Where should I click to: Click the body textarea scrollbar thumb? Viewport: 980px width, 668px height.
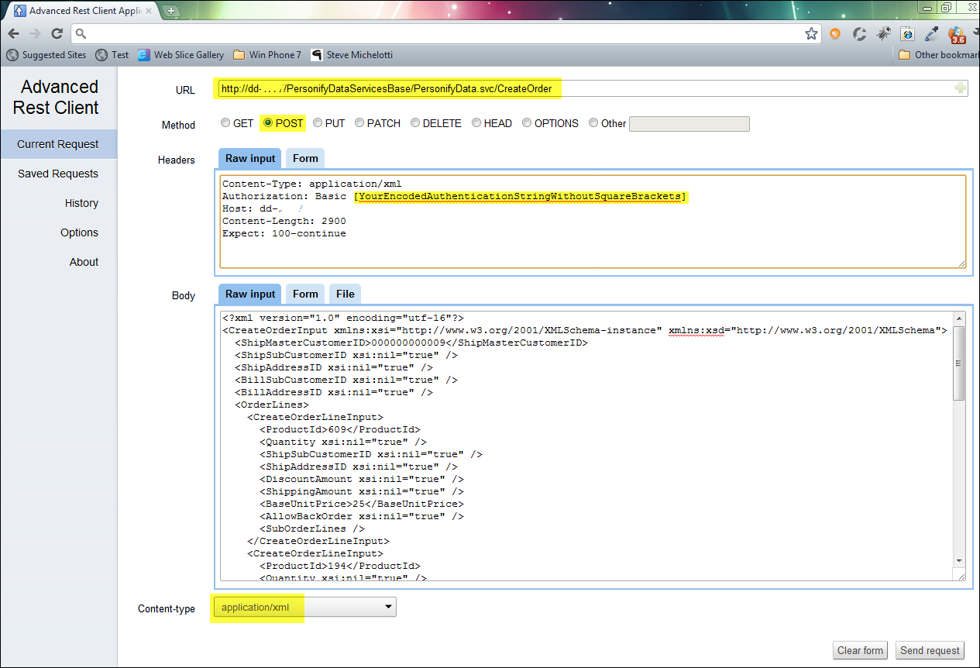[x=959, y=363]
